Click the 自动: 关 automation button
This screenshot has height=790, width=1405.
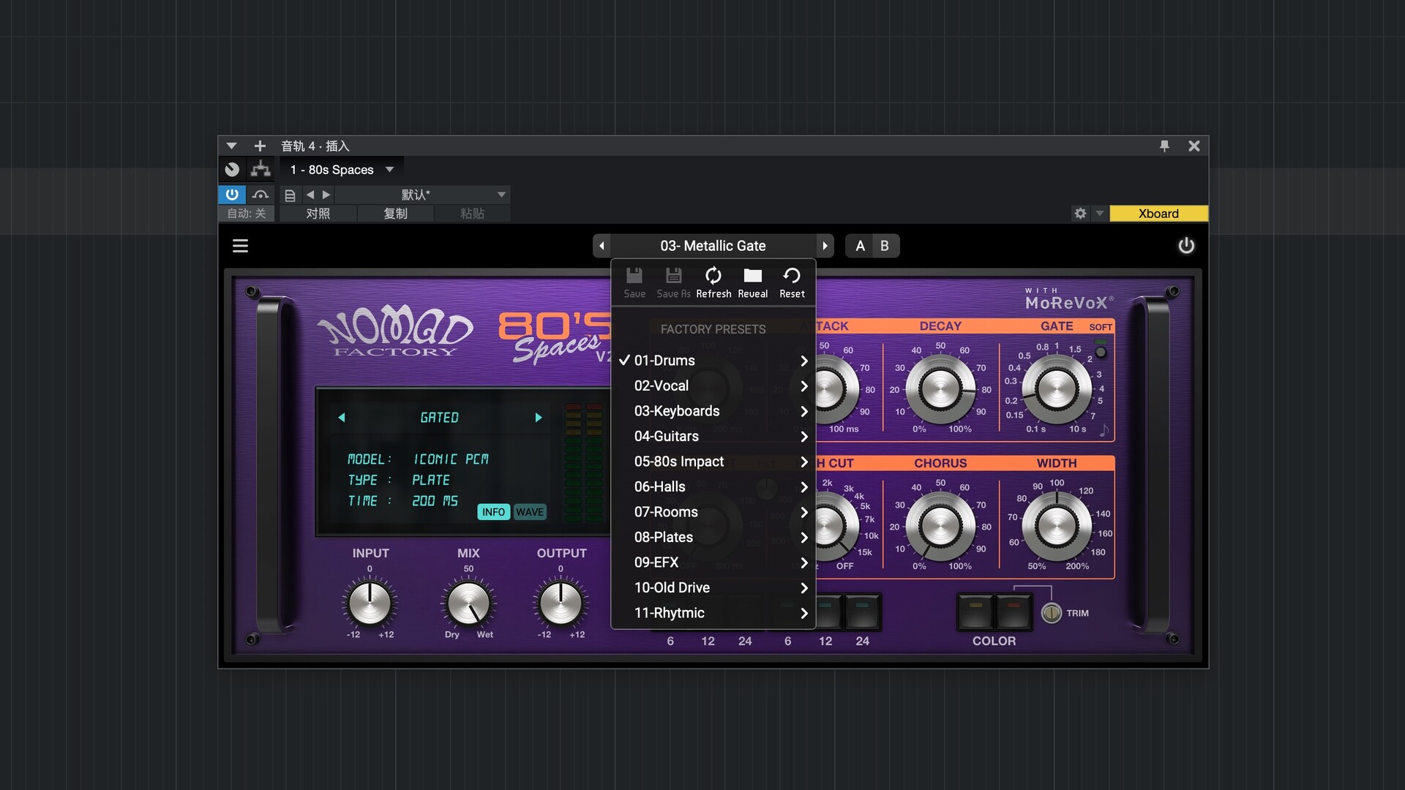click(x=246, y=214)
